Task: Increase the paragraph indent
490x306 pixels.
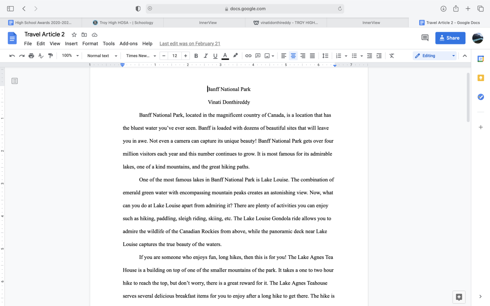Action: tap(379, 56)
